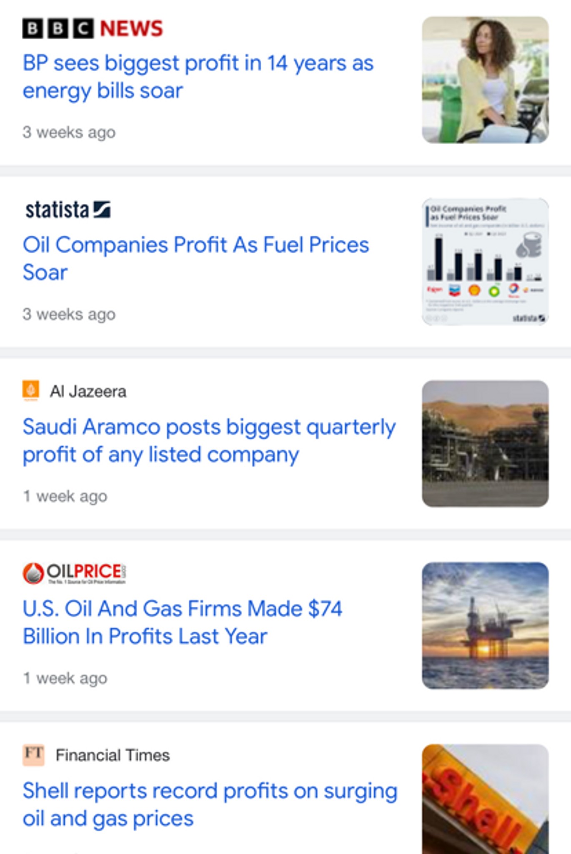The image size is (571, 854).
Task: Open U.S. Oil And Gas Firms $74 Billion article
Action: point(183,622)
